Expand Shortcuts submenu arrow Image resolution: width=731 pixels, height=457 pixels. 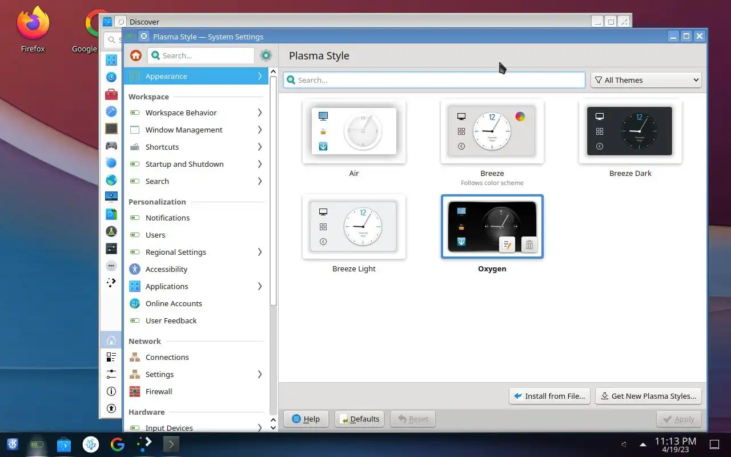(x=260, y=147)
